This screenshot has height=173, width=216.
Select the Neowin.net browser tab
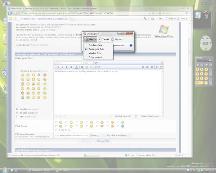(45, 19)
